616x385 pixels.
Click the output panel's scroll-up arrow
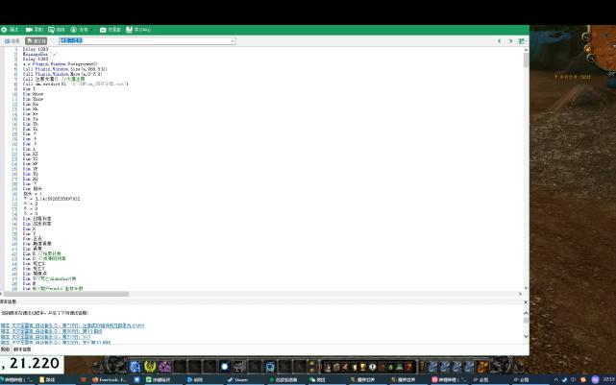tap(526, 313)
